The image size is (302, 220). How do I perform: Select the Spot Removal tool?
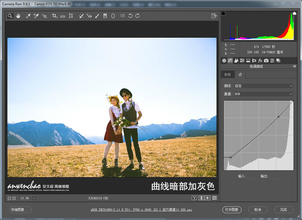pos(81,16)
